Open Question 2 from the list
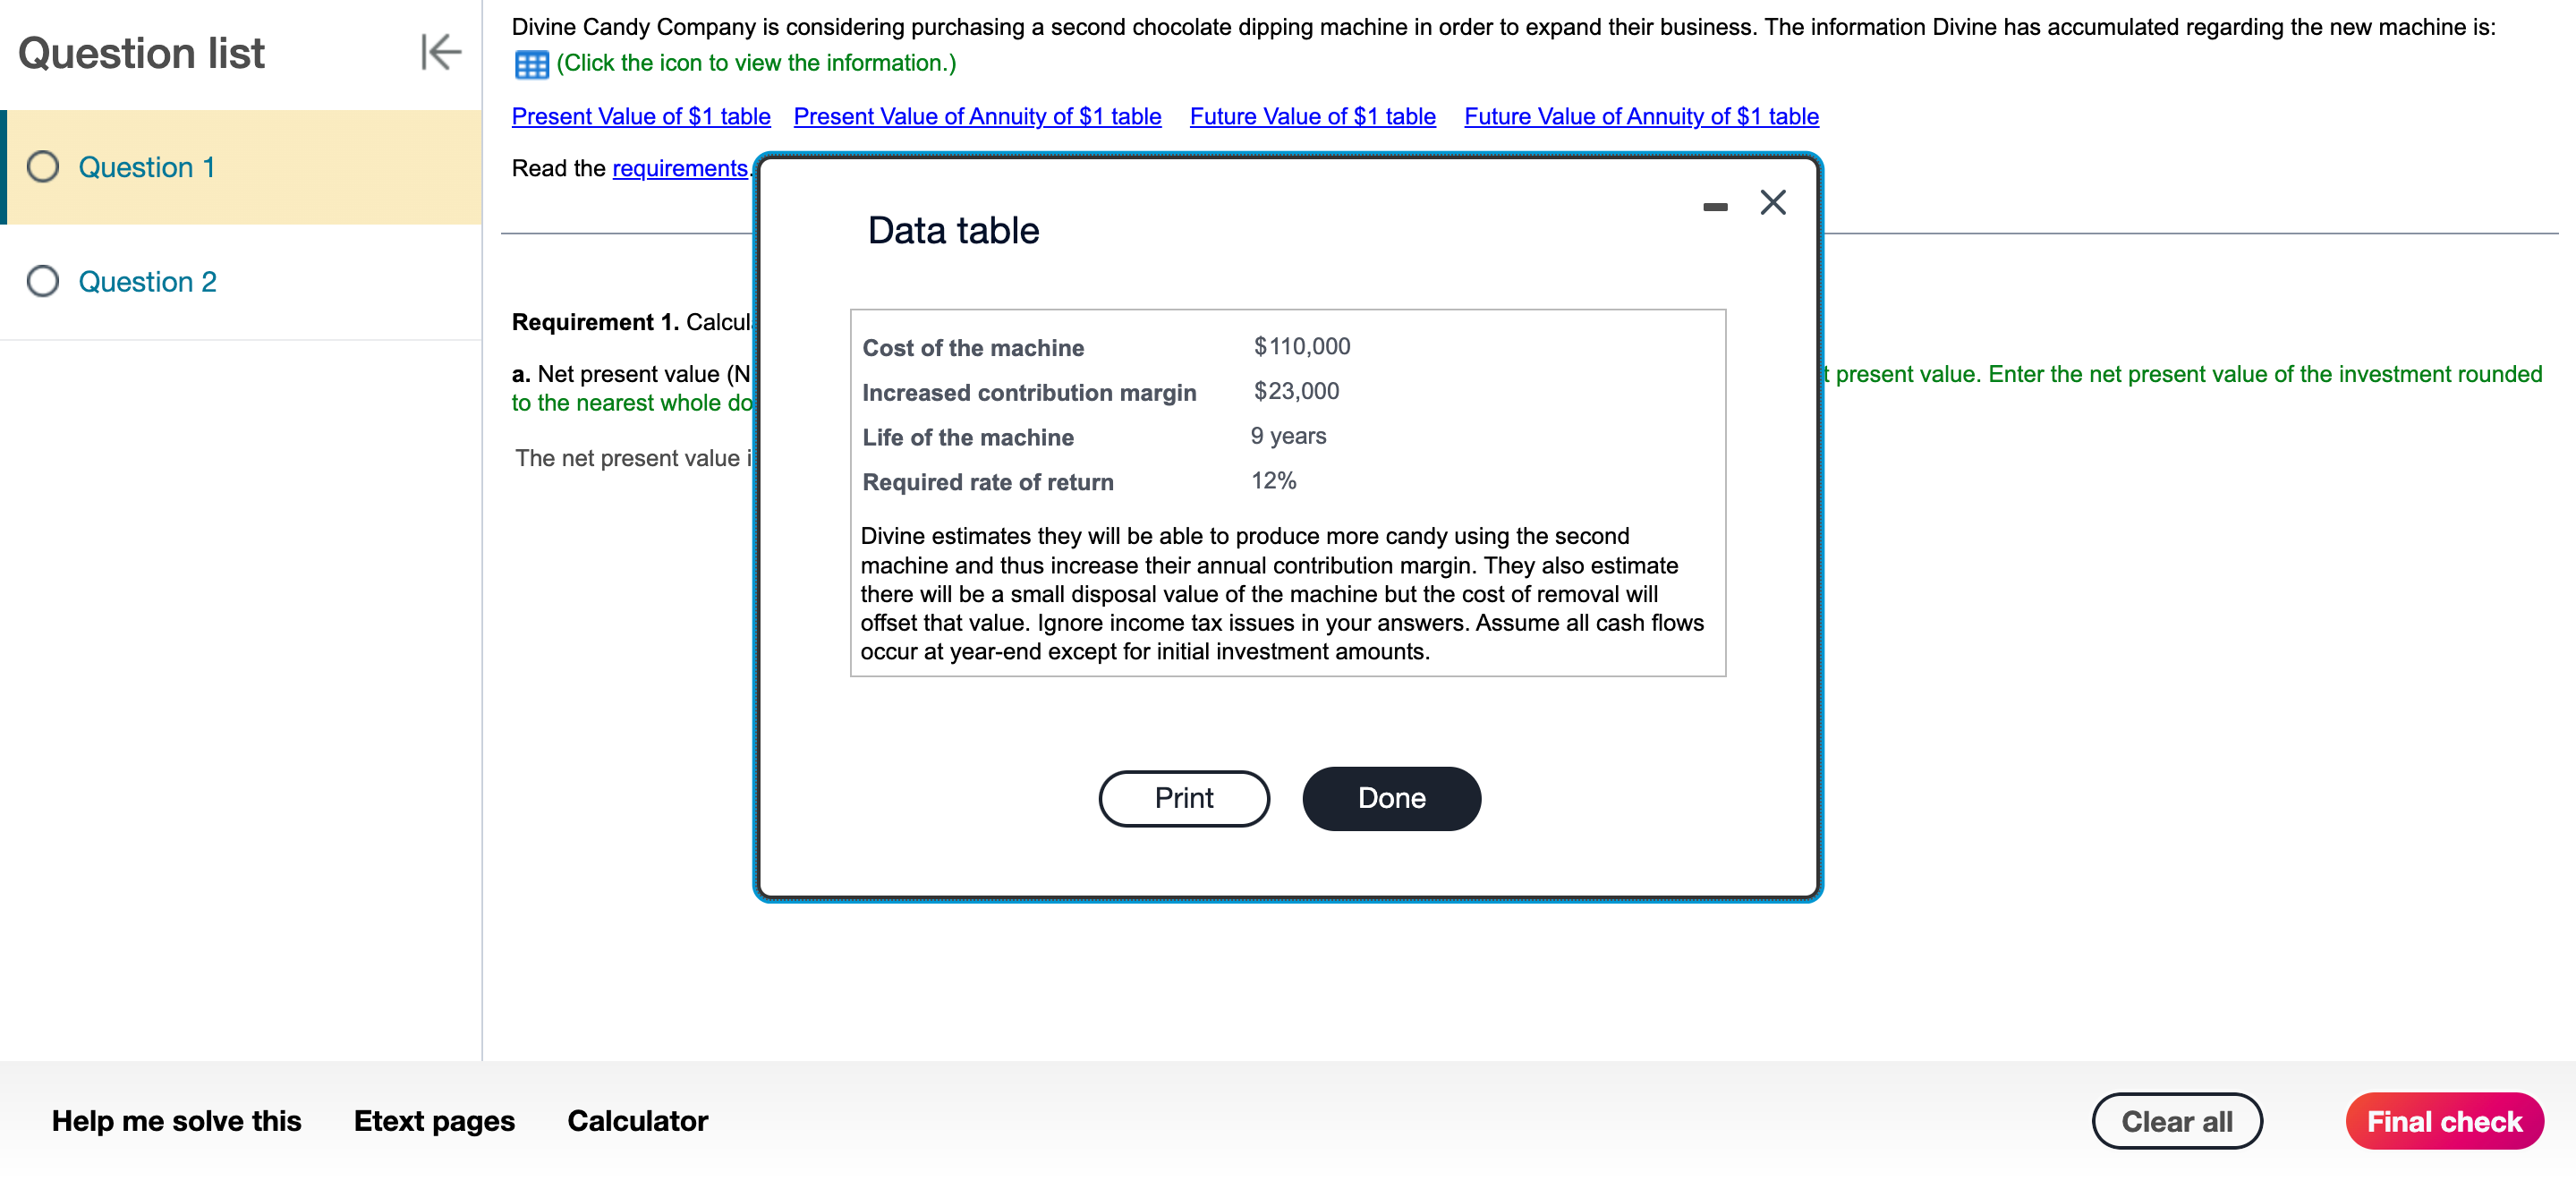The height and width of the screenshot is (1189, 2576). (147, 282)
